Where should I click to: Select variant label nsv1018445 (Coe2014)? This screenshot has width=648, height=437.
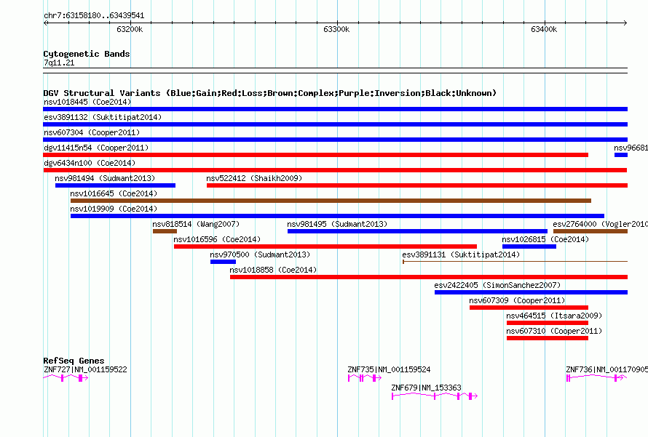(x=87, y=102)
